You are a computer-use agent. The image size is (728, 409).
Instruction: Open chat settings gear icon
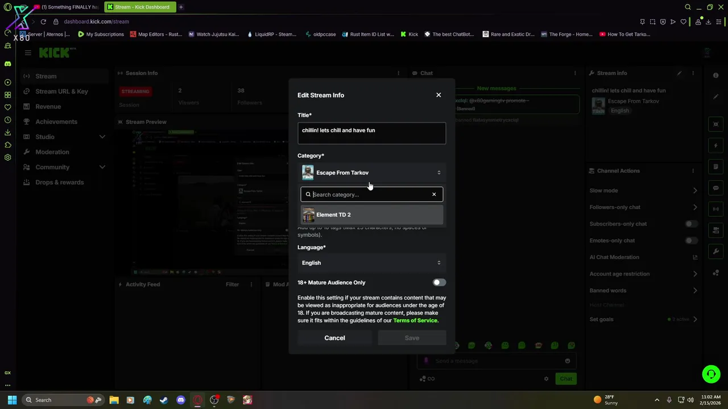(x=547, y=379)
